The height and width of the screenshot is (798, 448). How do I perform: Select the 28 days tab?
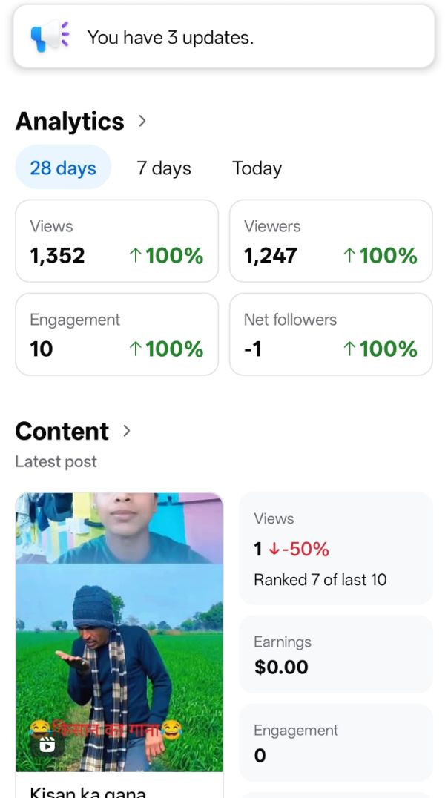click(63, 168)
